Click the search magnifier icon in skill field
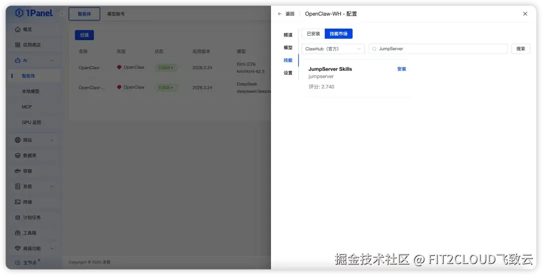 point(374,49)
